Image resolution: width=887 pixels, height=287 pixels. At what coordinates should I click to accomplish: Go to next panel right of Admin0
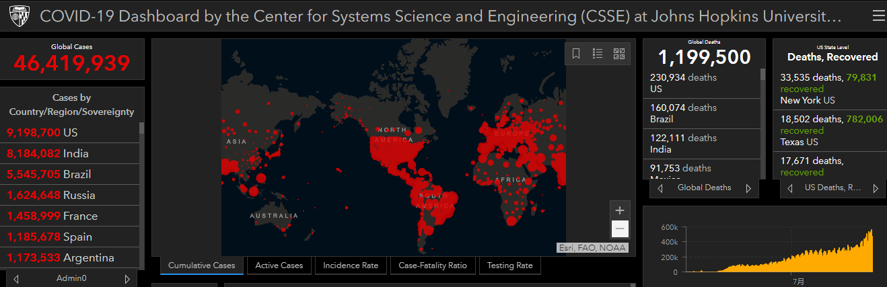pos(127,278)
